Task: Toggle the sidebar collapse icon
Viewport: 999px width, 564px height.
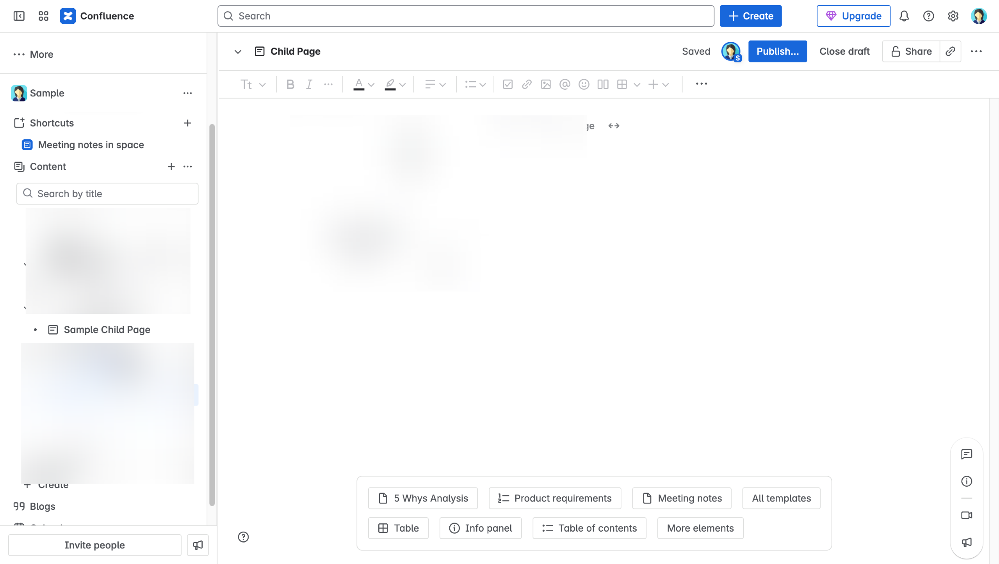Action: [19, 16]
